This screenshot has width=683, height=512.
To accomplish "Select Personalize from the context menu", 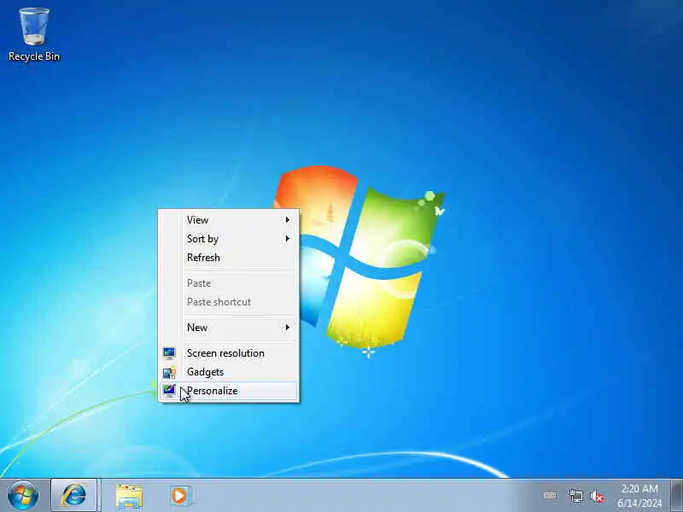I will [229, 391].
